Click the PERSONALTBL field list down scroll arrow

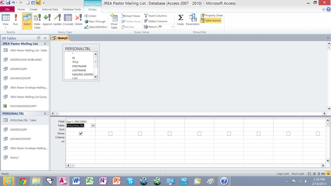click(x=96, y=77)
